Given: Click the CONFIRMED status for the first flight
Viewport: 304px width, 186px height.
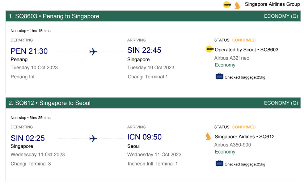Looking at the screenshot, I should pyautogui.click(x=244, y=40).
